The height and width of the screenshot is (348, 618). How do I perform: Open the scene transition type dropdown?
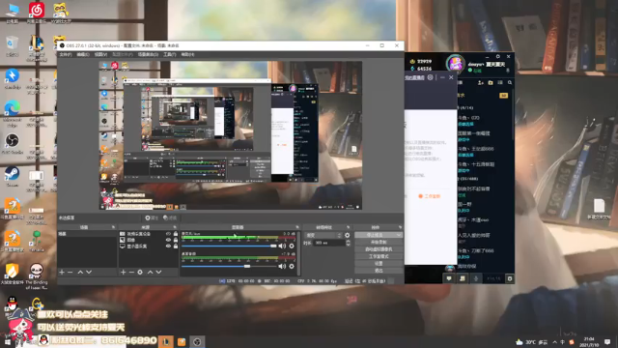coord(323,235)
